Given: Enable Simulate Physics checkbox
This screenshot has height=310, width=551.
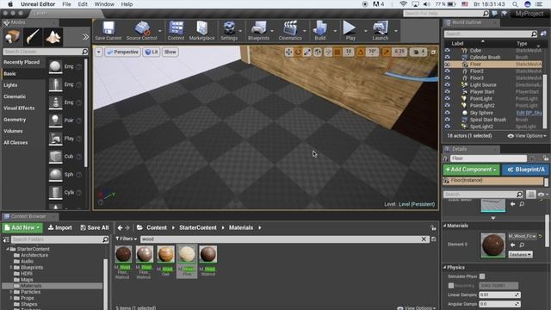Looking at the screenshot, I should click(482, 276).
